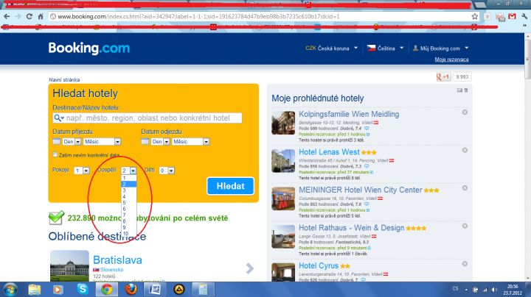This screenshot has height=297, width=531.
Task: Bookmark page with the star icon
Action: (x=475, y=16)
